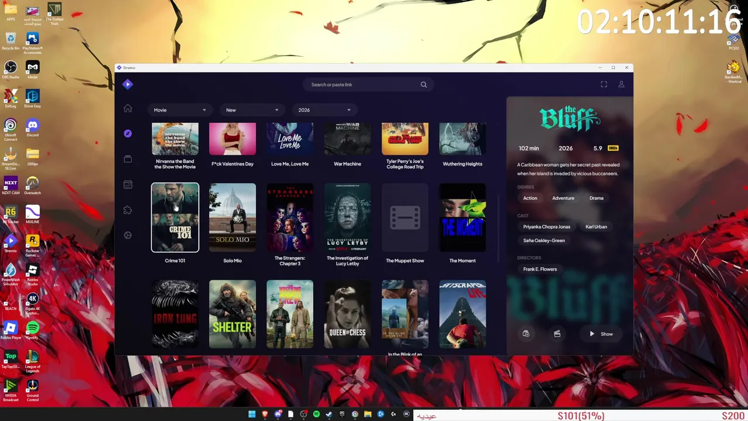Image resolution: width=748 pixels, height=421 pixels.
Task: Click the search magnifier icon
Action: pyautogui.click(x=424, y=85)
